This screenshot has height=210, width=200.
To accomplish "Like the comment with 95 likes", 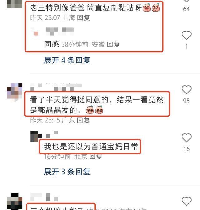I will point(187,90).
